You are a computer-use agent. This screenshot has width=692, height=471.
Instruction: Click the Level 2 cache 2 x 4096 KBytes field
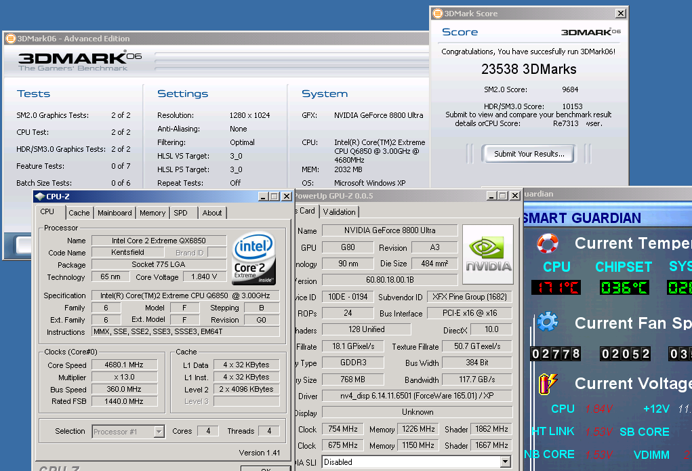pos(246,389)
